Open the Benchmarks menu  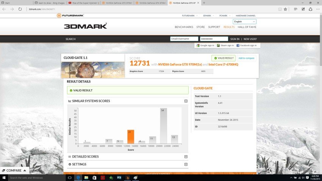pyautogui.click(x=184, y=27)
